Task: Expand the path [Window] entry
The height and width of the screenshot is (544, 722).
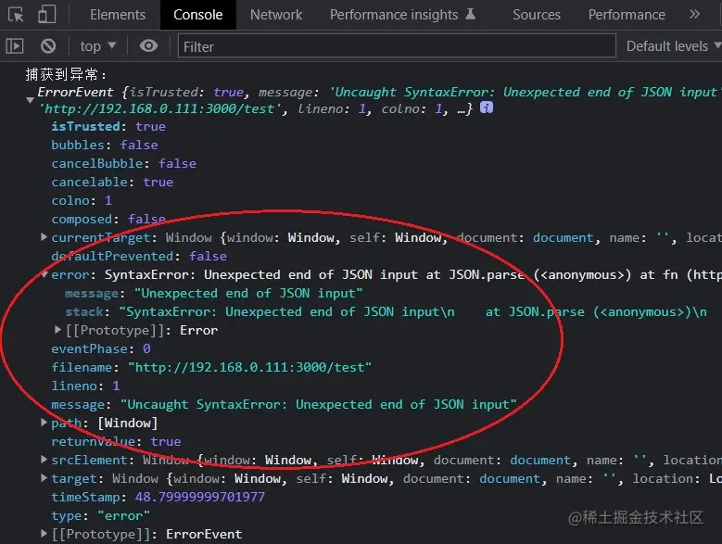Action: tap(44, 422)
